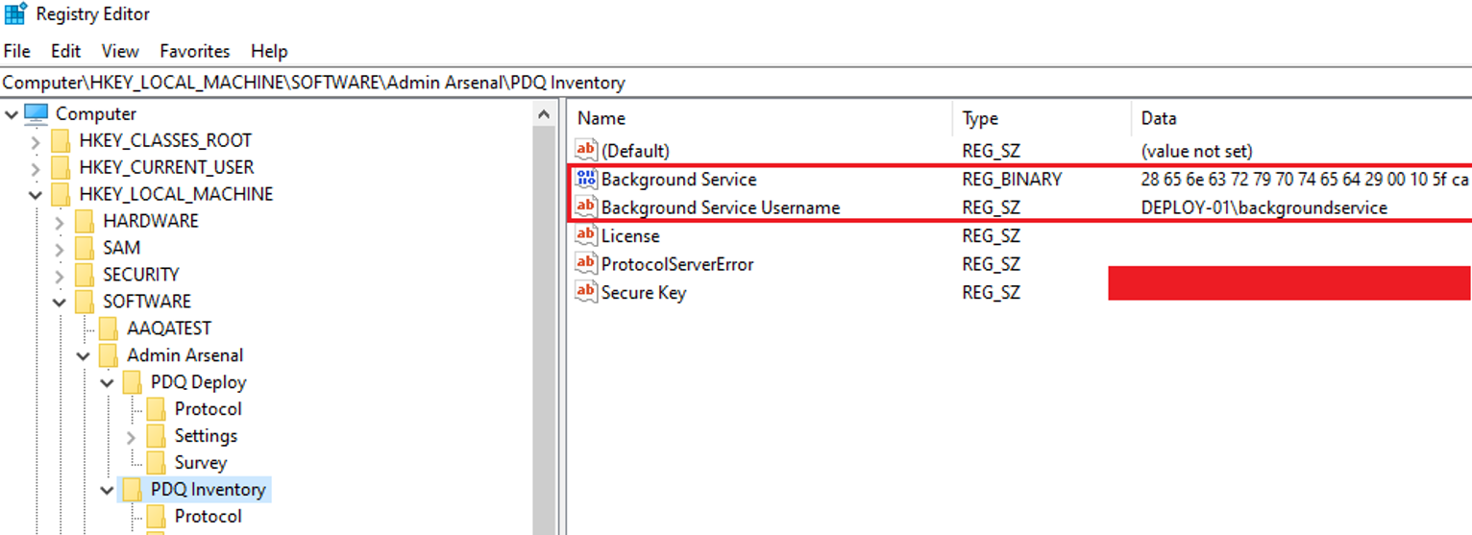
Task: Click the License value string icon
Action: coord(586,234)
